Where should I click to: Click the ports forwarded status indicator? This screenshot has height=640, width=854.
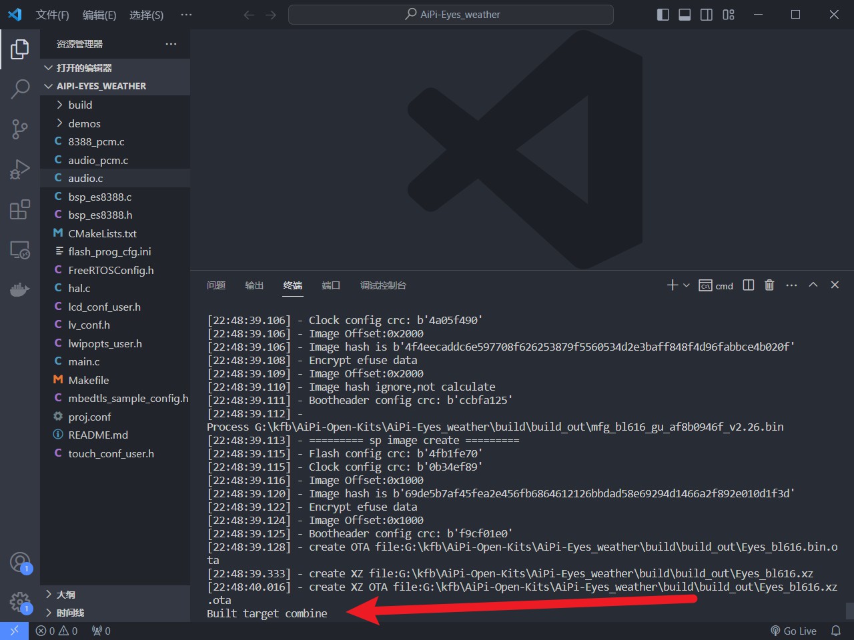[101, 631]
